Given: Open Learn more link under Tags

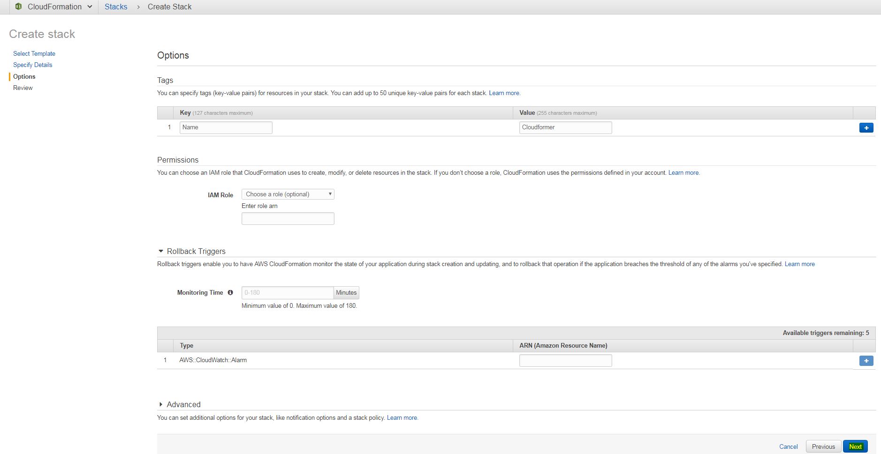Looking at the screenshot, I should click(x=504, y=93).
